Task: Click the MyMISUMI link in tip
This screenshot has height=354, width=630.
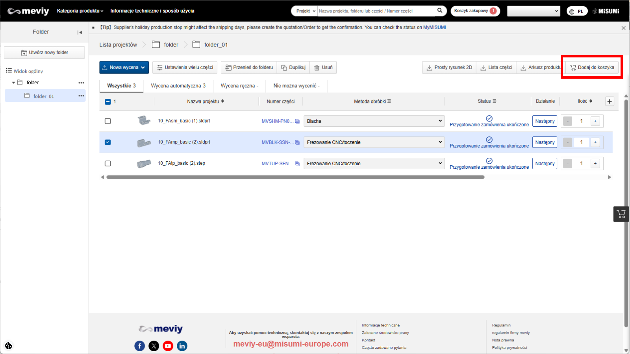Action: (434, 28)
